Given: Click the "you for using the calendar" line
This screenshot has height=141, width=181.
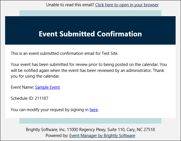Looking at the screenshot, I should click(36, 76).
